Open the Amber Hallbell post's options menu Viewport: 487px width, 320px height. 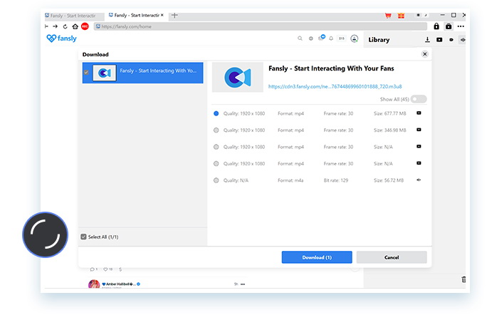pyautogui.click(x=243, y=284)
